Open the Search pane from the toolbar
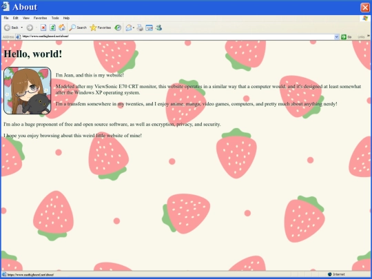 pyautogui.click(x=78, y=28)
